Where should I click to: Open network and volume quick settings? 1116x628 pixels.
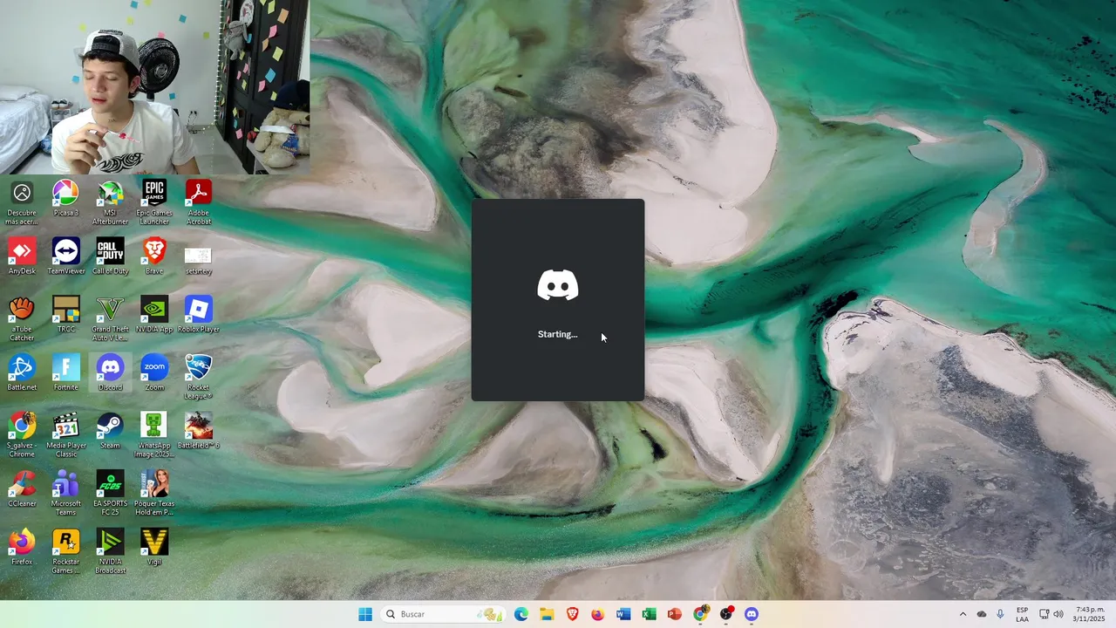1051,614
